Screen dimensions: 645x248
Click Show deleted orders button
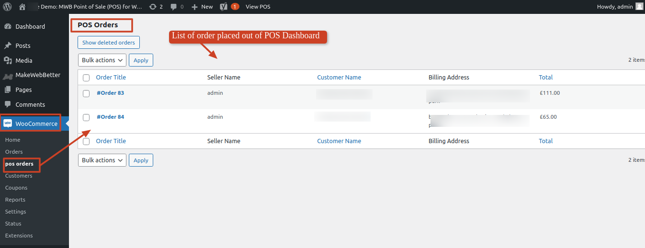tap(109, 42)
